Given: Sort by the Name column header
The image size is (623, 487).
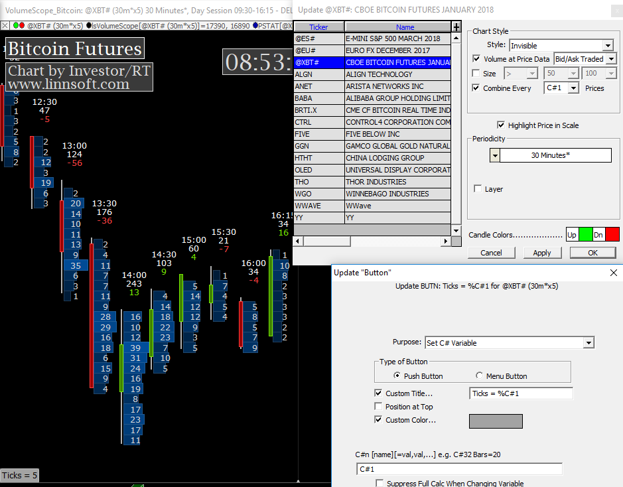Looking at the screenshot, I should [398, 27].
